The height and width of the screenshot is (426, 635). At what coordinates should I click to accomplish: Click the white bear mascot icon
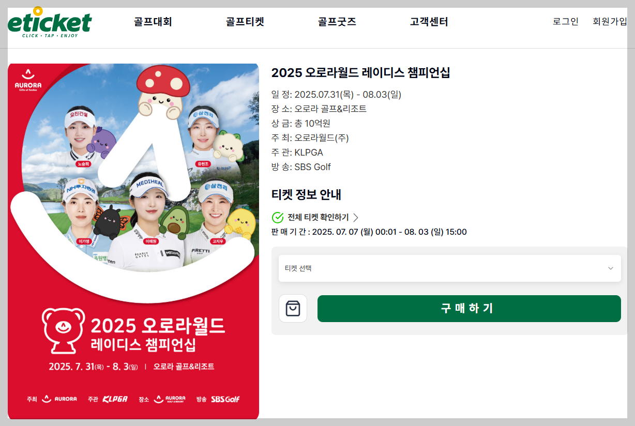(x=64, y=331)
